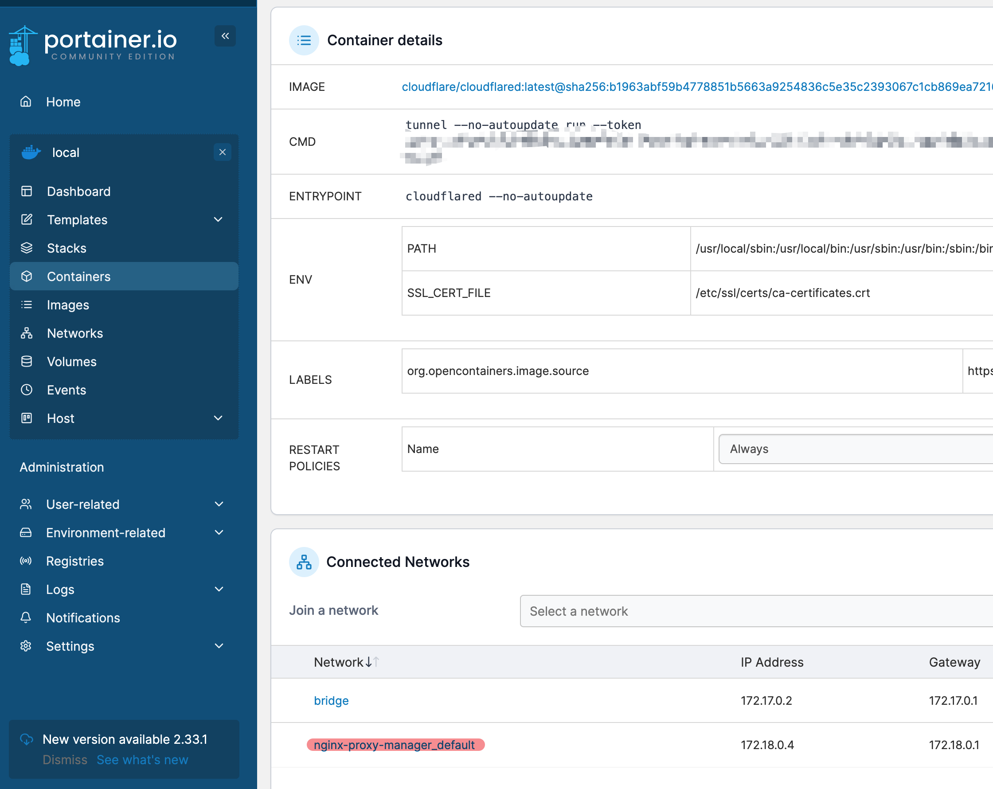Click the Environment-related drive icon

[x=26, y=532]
